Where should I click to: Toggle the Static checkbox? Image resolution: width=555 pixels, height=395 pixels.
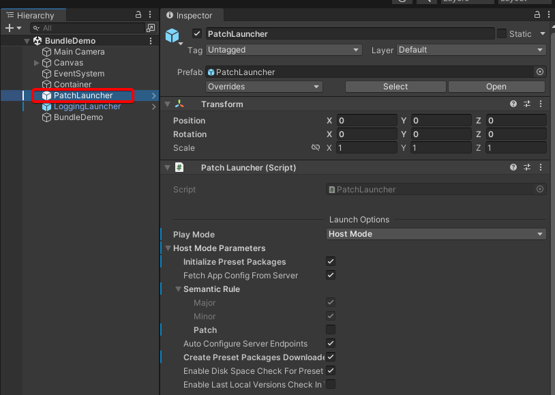(502, 34)
